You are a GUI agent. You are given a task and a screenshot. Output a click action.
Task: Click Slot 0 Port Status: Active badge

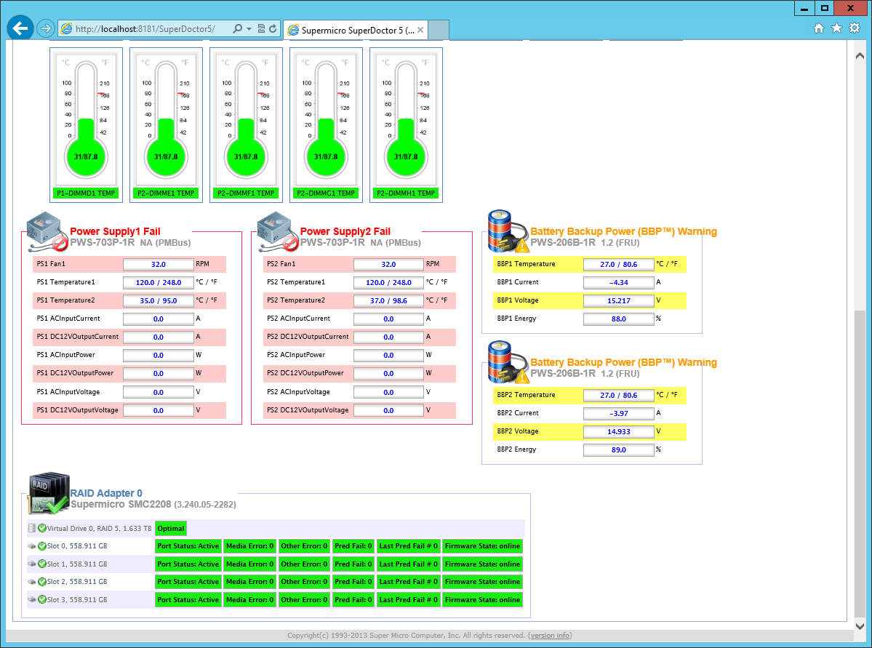pyautogui.click(x=188, y=546)
